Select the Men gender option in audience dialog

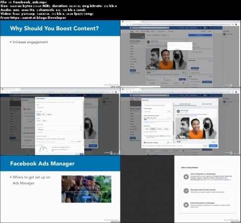click(x=44, y=114)
